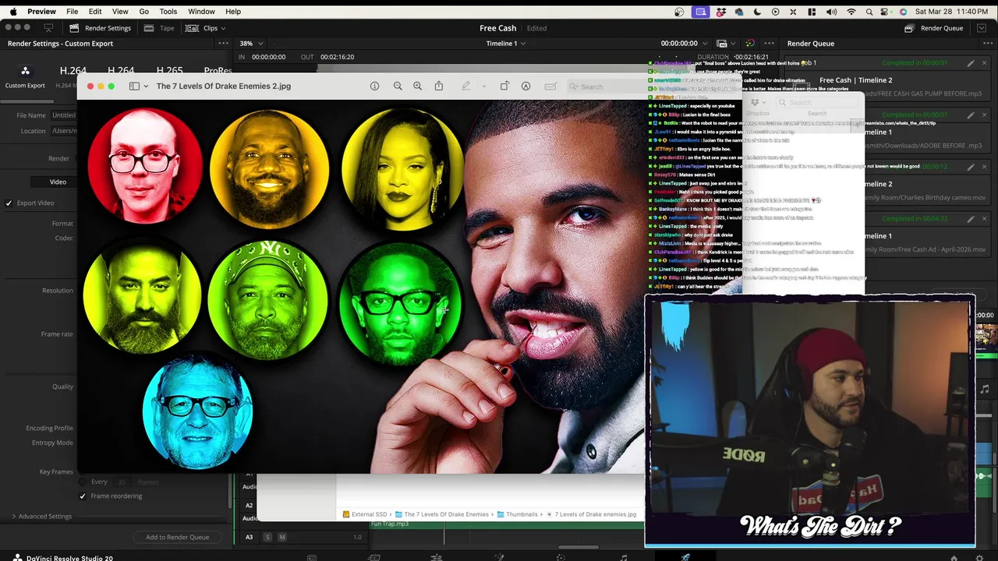998x561 pixels.
Task: Expand the Advanced Settings section
Action: pos(41,517)
